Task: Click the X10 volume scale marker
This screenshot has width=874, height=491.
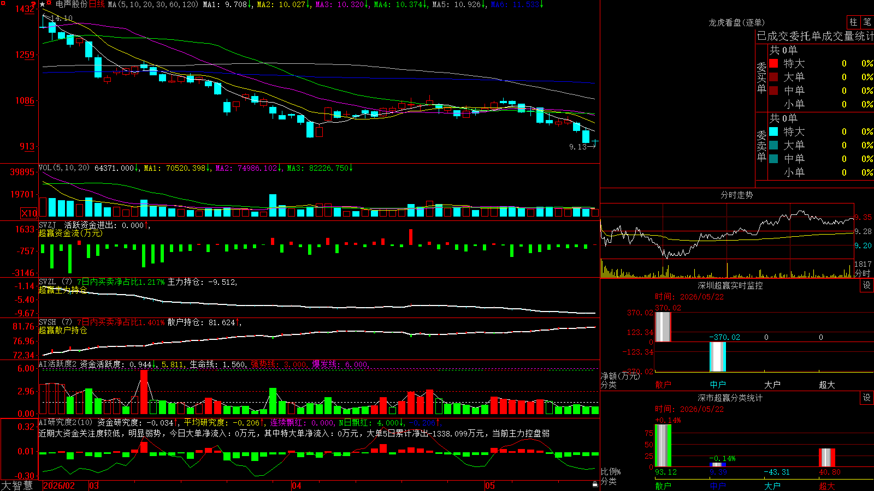Action: (29, 213)
